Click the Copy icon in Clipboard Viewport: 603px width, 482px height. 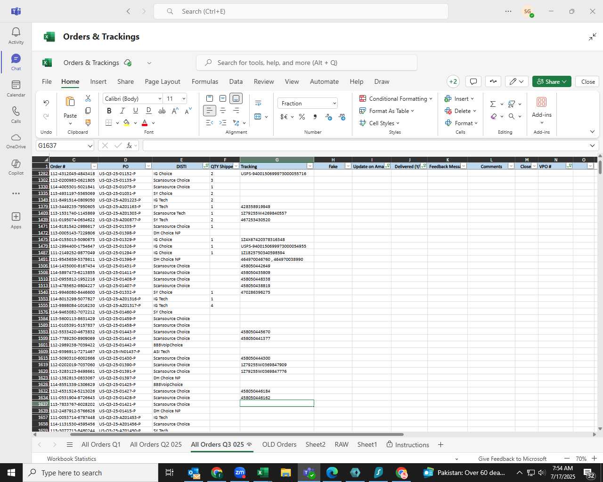coord(88,111)
